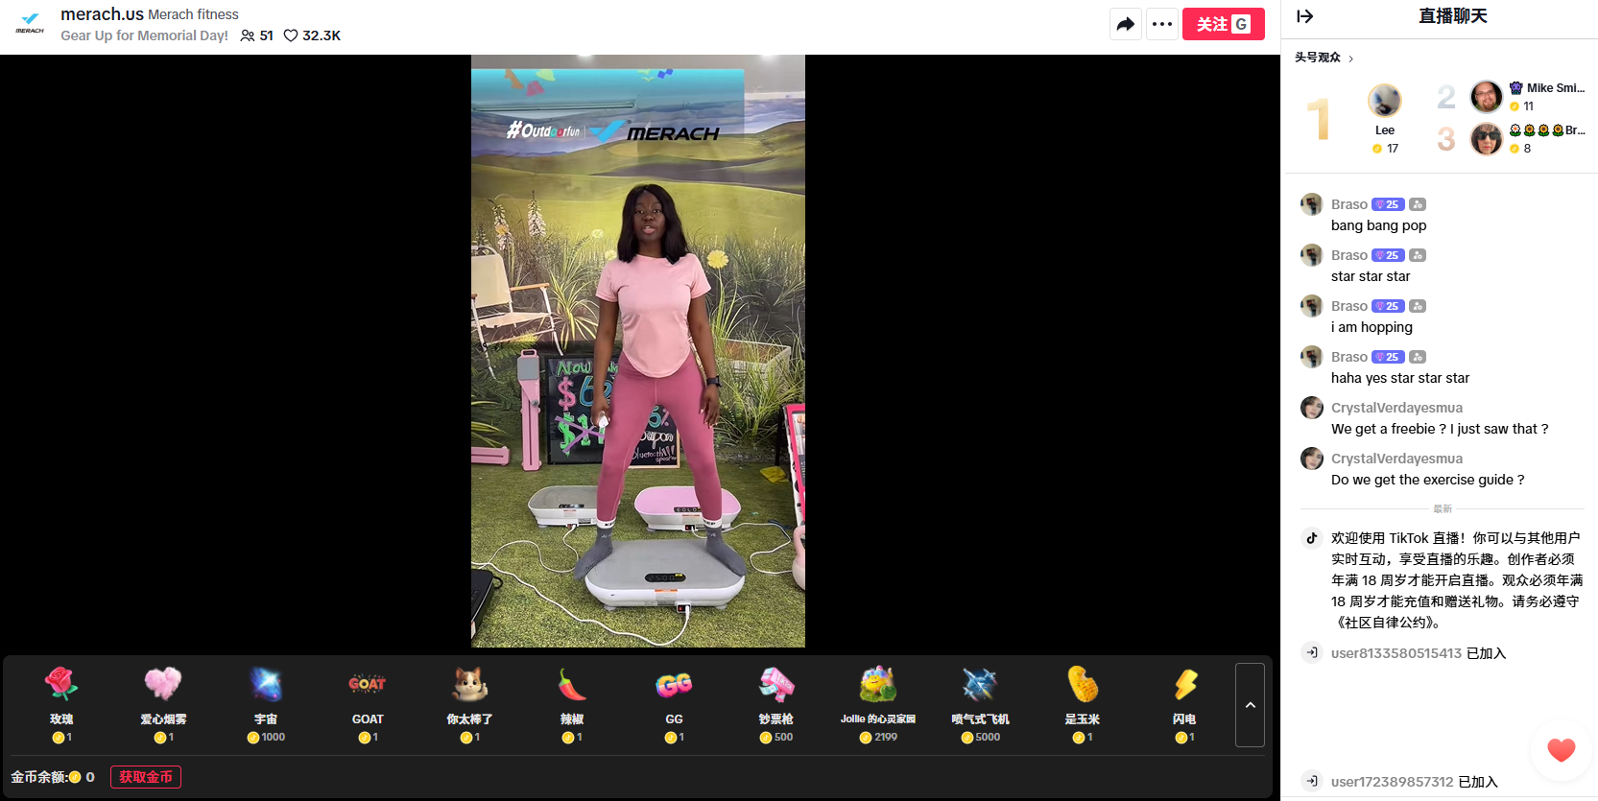The width and height of the screenshot is (1598, 801).
Task: Open the three-dot more options menu
Action: [1161, 24]
